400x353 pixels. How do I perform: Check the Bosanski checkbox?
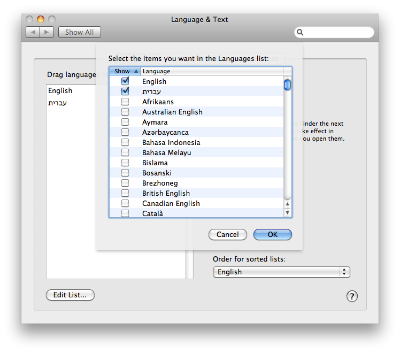[125, 173]
